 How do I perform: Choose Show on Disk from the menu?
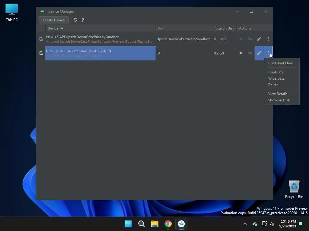pyautogui.click(x=282, y=100)
